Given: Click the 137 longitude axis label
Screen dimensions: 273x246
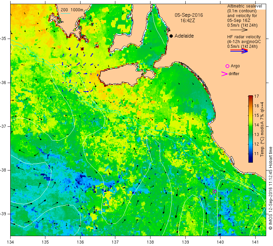Looking at the screenshot, I should pos(115,242).
